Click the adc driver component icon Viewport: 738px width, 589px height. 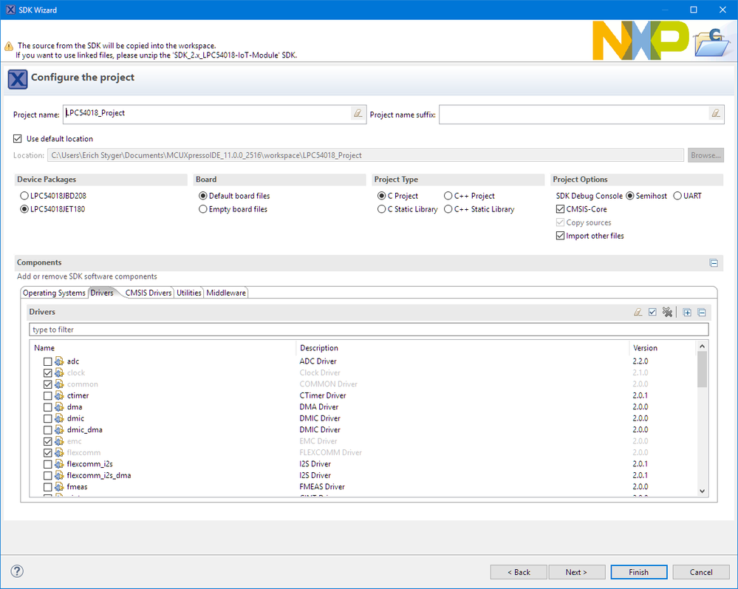59,361
